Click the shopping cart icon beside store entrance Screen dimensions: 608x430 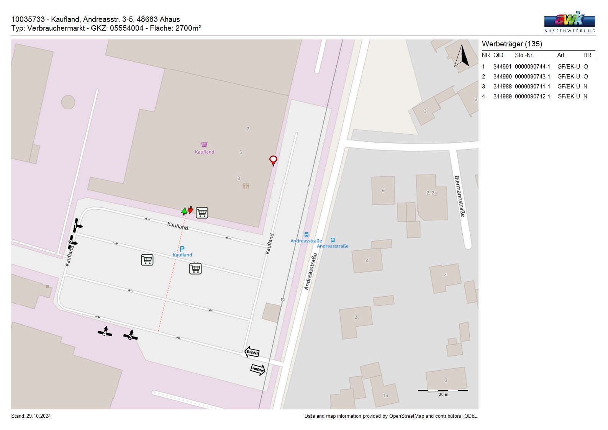pyautogui.click(x=202, y=213)
